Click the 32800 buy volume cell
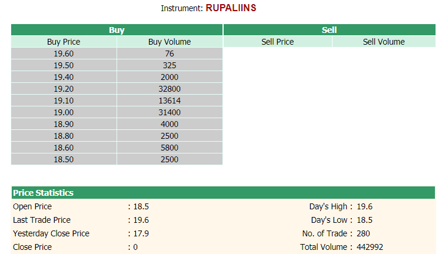Viewport: 442px width, 254px height. [x=170, y=89]
